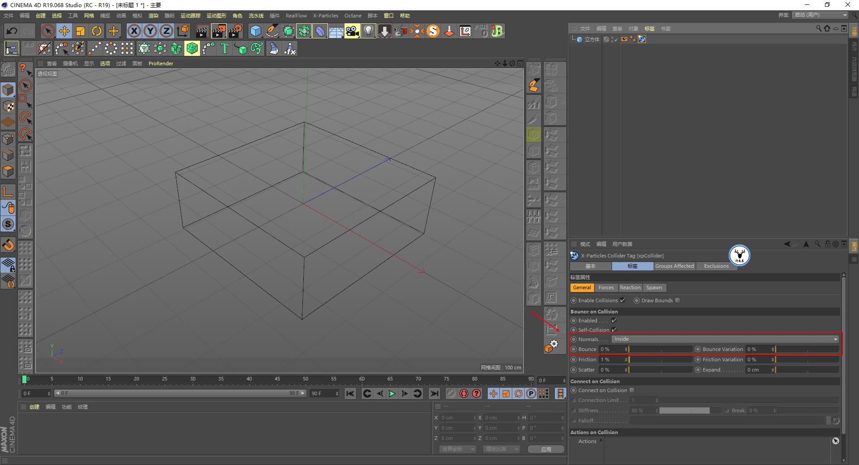The height and width of the screenshot is (465, 859).
Task: Open the X-Particles menu
Action: (x=325, y=15)
